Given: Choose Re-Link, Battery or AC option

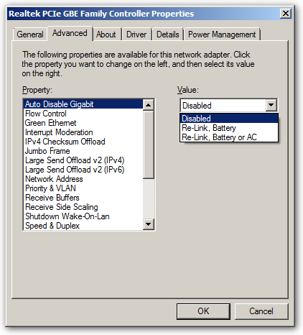Looking at the screenshot, I should pyautogui.click(x=229, y=137).
